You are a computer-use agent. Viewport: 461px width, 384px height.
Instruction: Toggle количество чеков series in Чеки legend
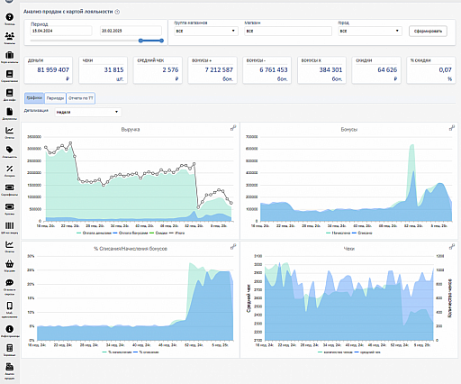point(335,352)
